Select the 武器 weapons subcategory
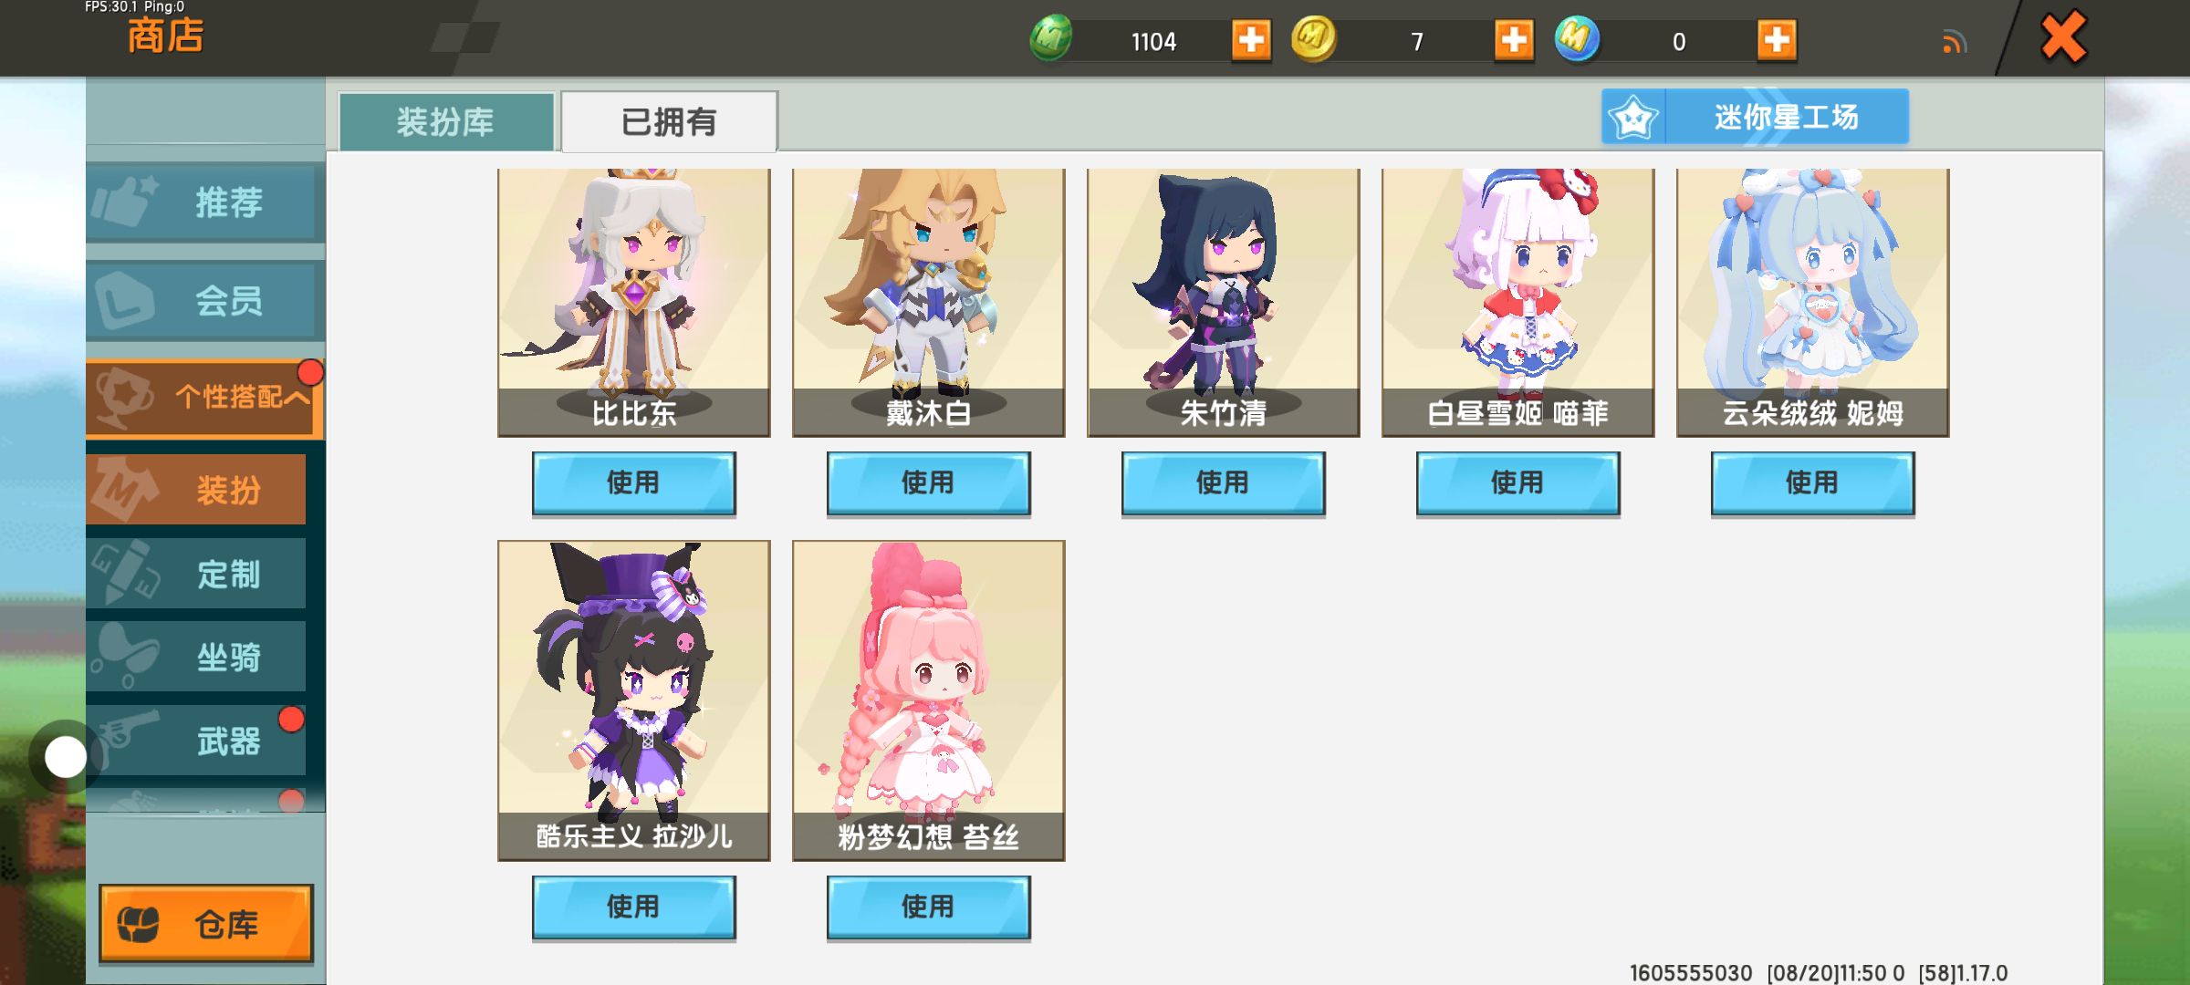 click(x=196, y=741)
